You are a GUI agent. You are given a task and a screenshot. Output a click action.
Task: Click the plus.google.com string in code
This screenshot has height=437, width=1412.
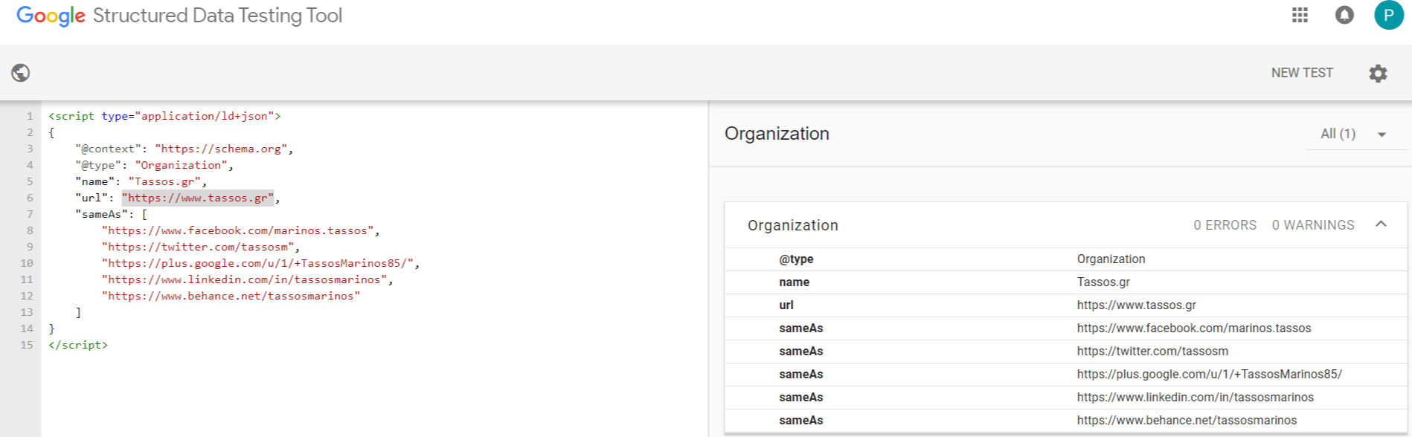click(258, 263)
